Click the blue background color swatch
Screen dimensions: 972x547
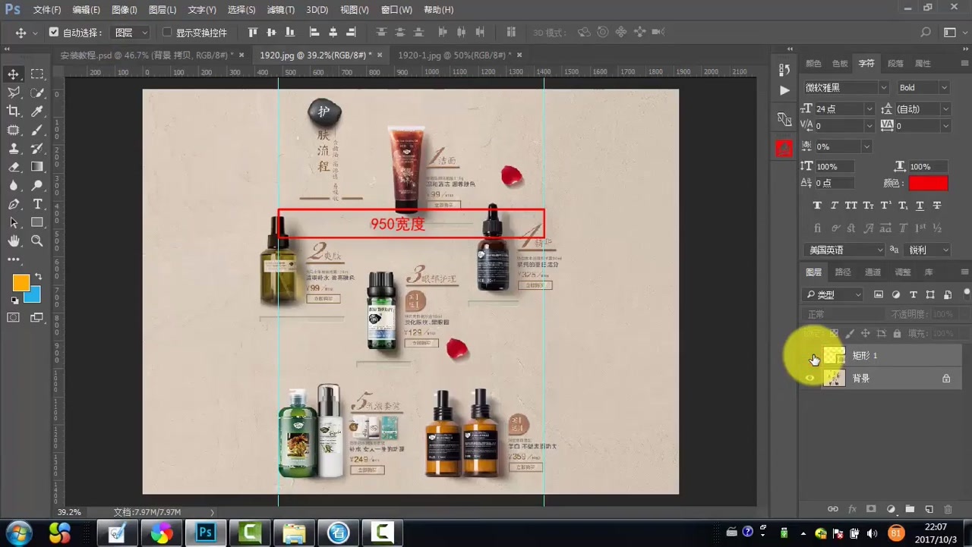[x=33, y=297]
